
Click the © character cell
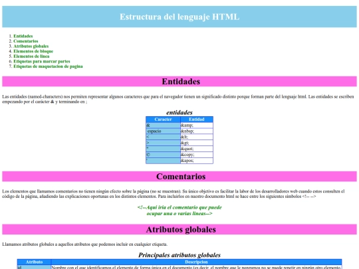[163, 155]
